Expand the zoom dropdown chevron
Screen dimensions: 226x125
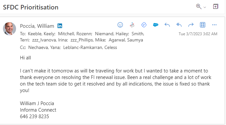[x=205, y=7]
